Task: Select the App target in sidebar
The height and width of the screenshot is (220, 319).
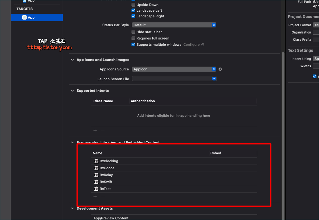Action: (x=37, y=17)
